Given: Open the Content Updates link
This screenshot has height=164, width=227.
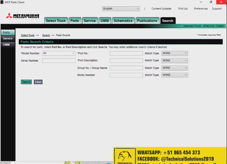Looking at the screenshot, I should [x=161, y=9].
